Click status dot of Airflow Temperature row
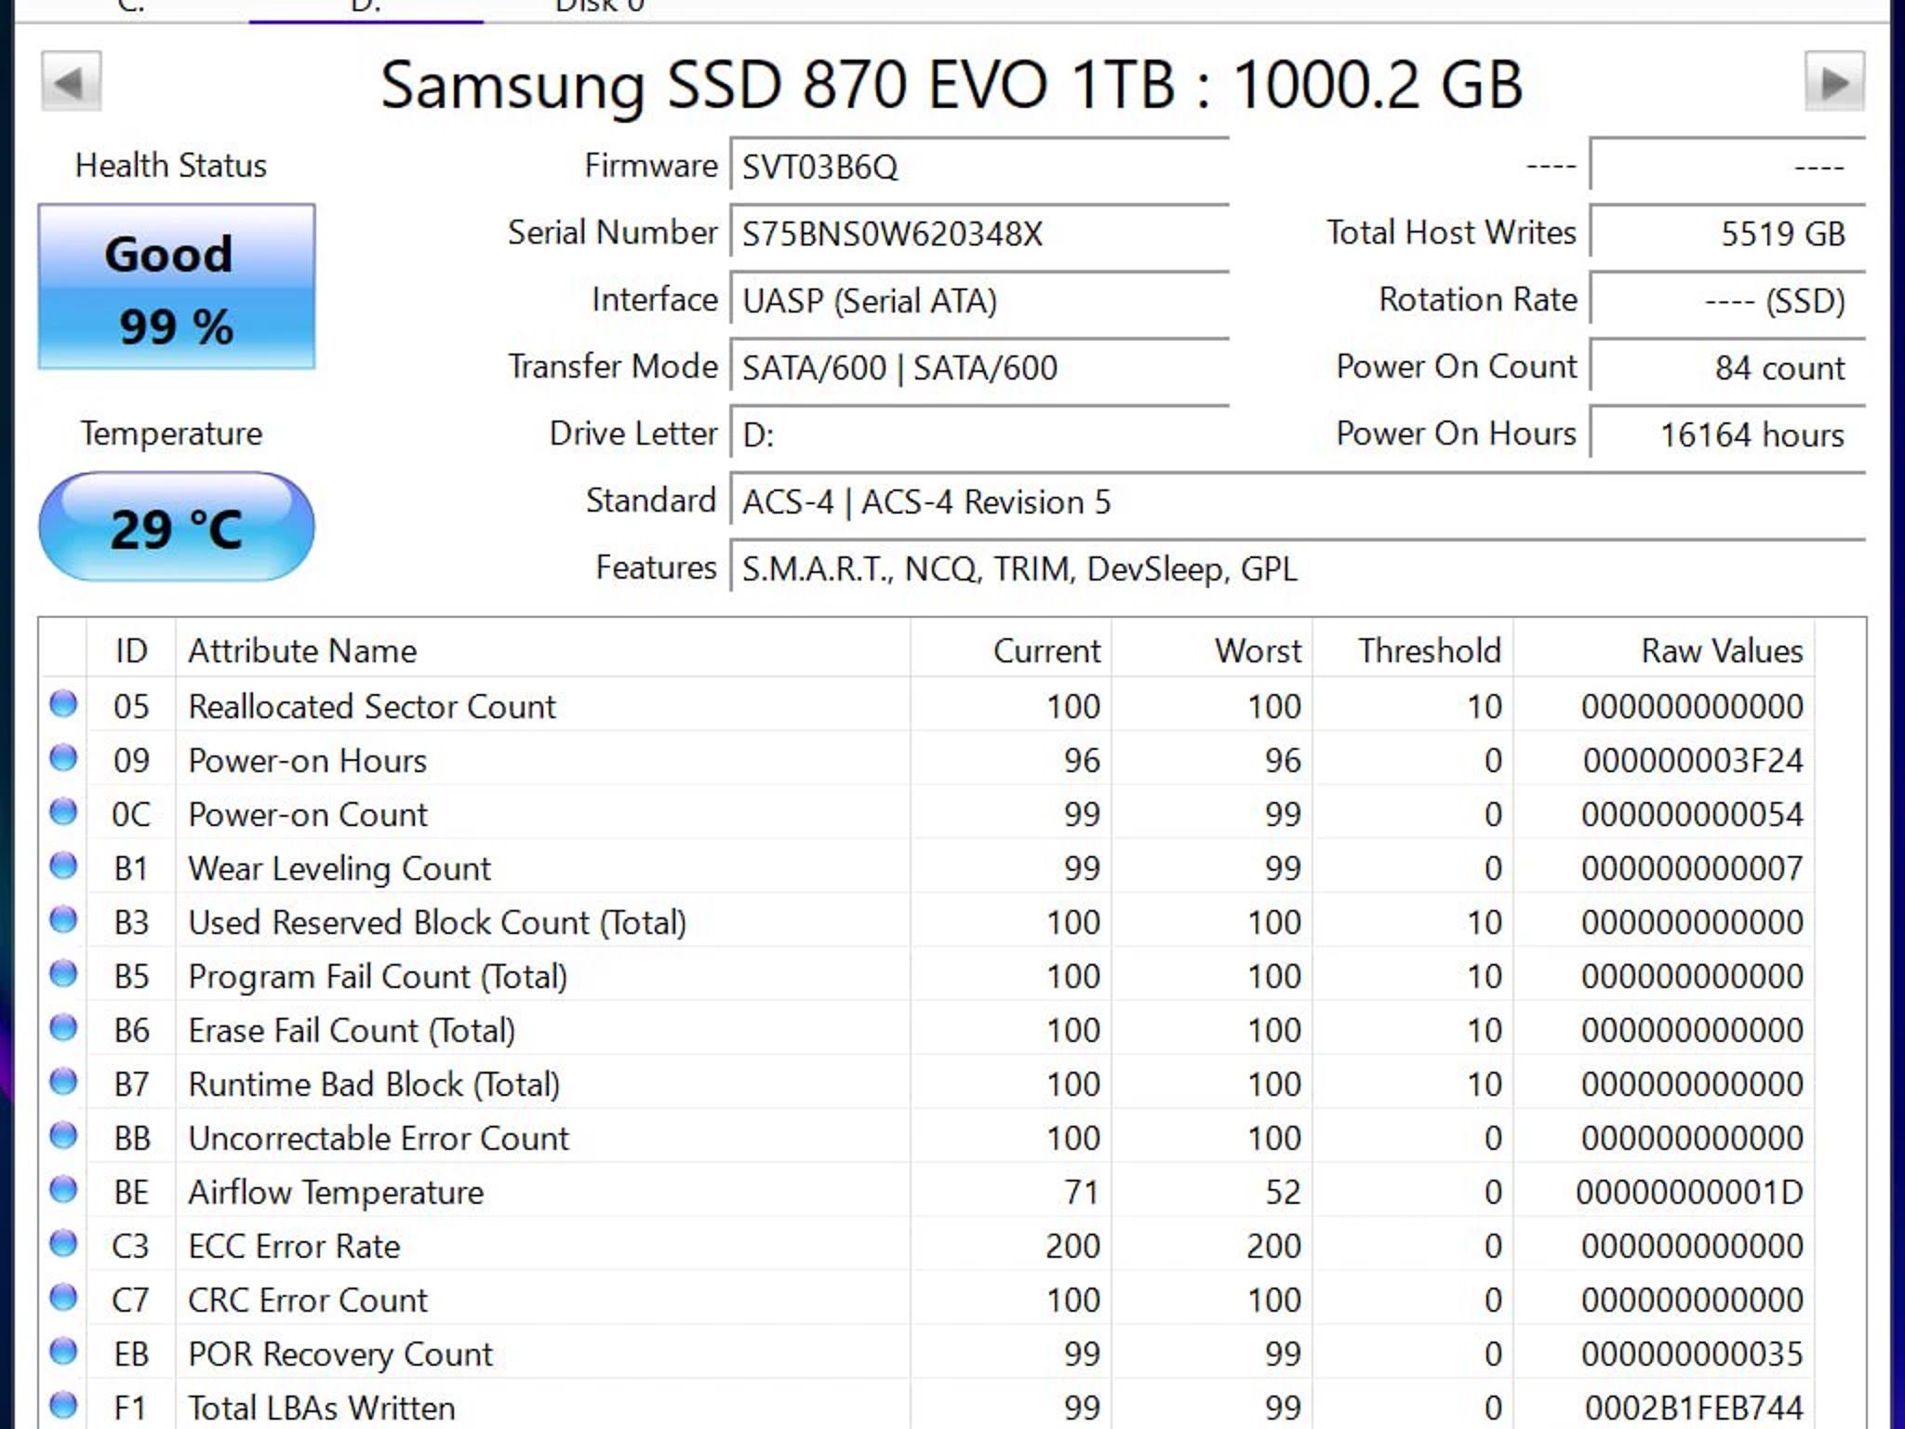1905x1429 pixels. click(63, 1190)
